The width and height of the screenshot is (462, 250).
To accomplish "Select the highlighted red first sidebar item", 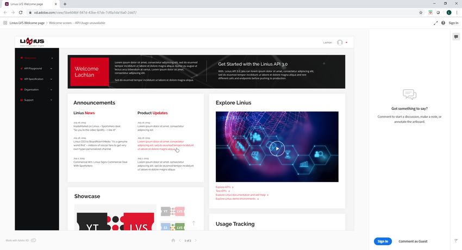I will [30, 58].
